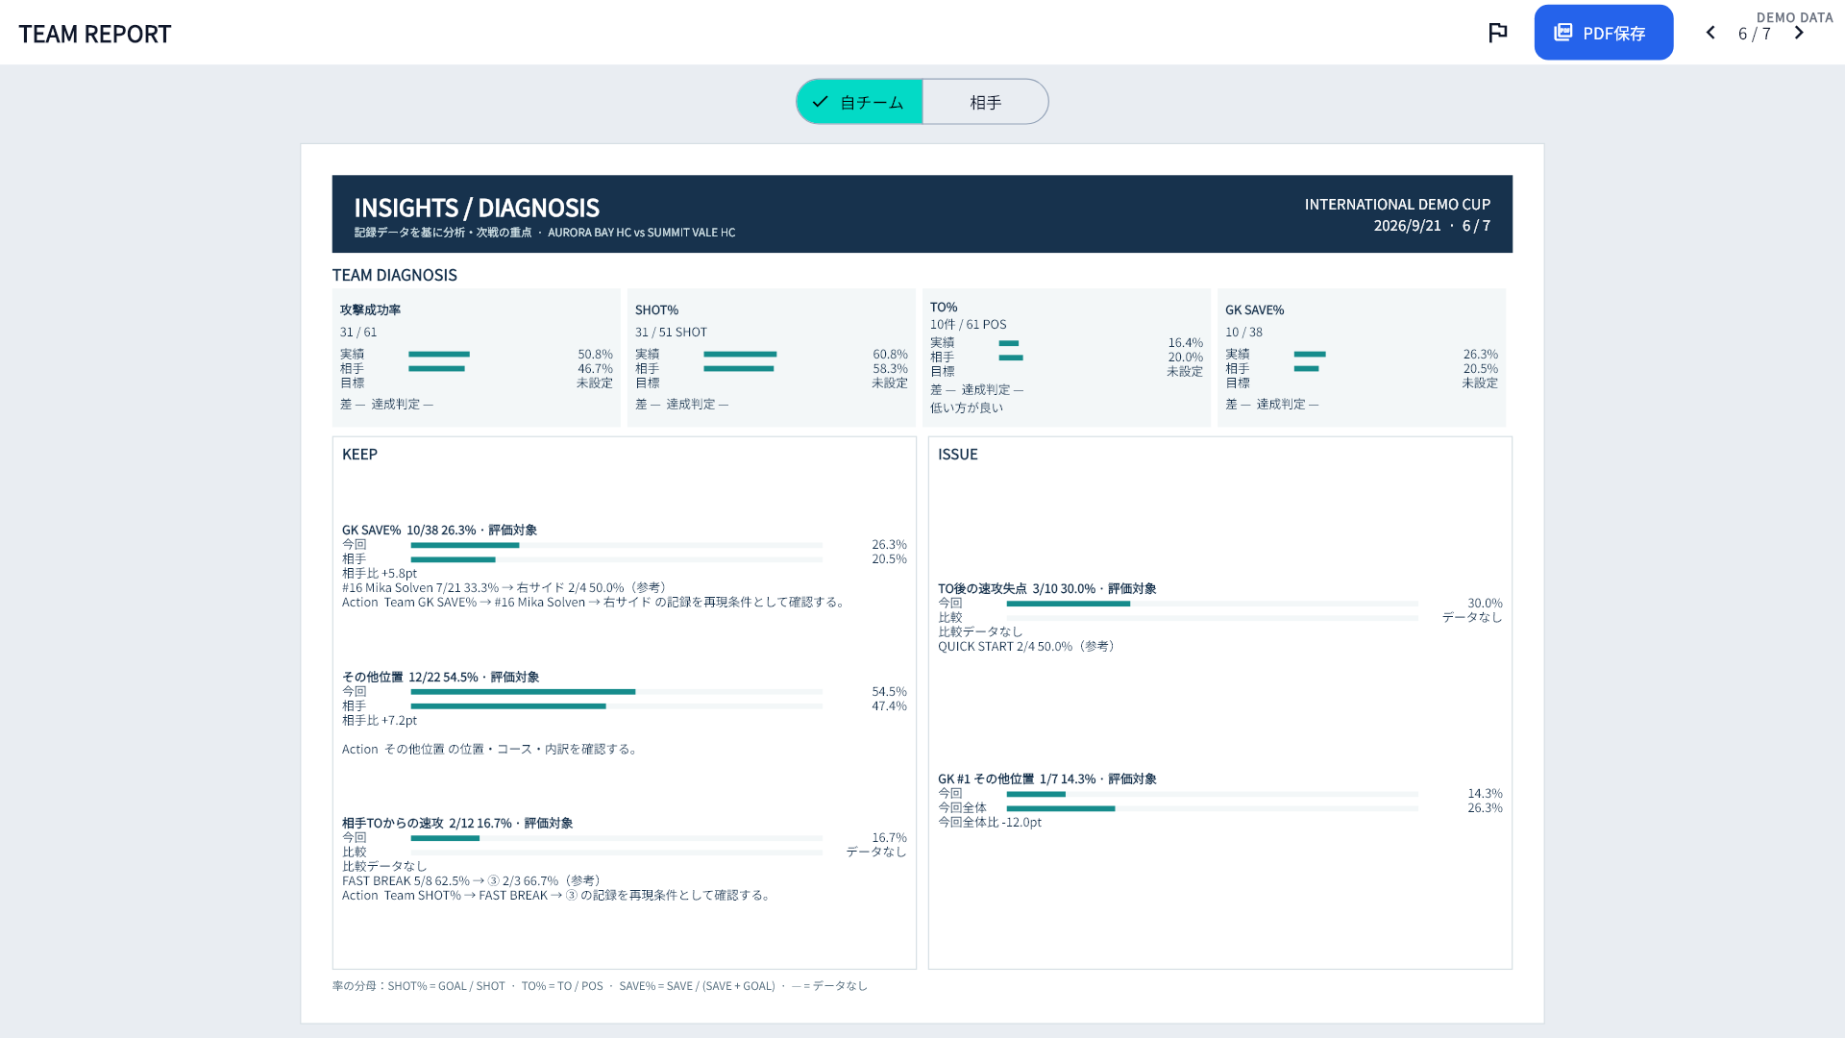Viewport: 1845px width, 1038px height.
Task: Save report with PDF保存 button
Action: 1603,33
